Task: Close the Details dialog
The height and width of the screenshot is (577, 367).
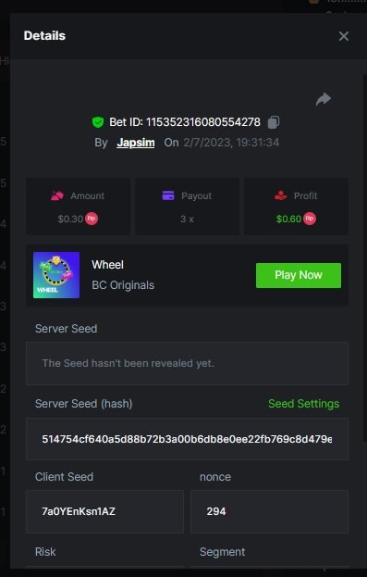Action: 344,36
